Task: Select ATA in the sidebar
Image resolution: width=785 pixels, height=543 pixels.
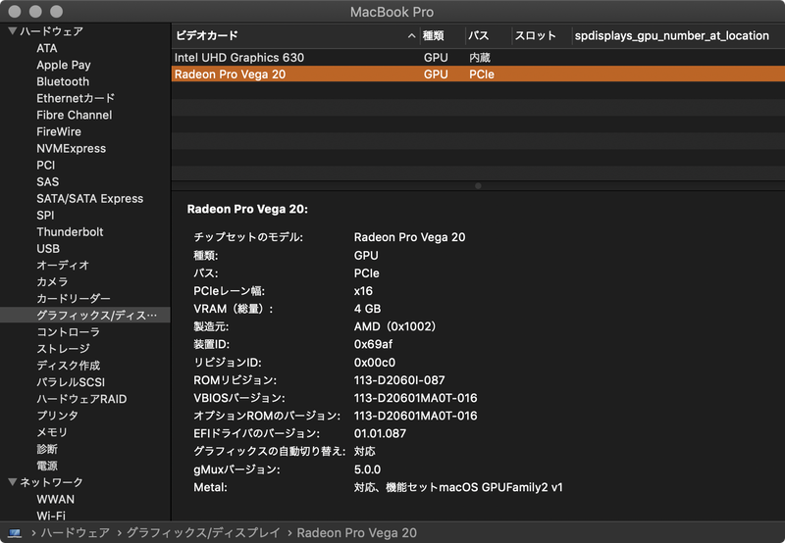Action: [46, 48]
